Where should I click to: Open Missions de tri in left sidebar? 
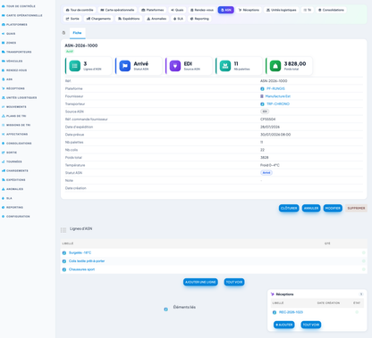pos(16,125)
